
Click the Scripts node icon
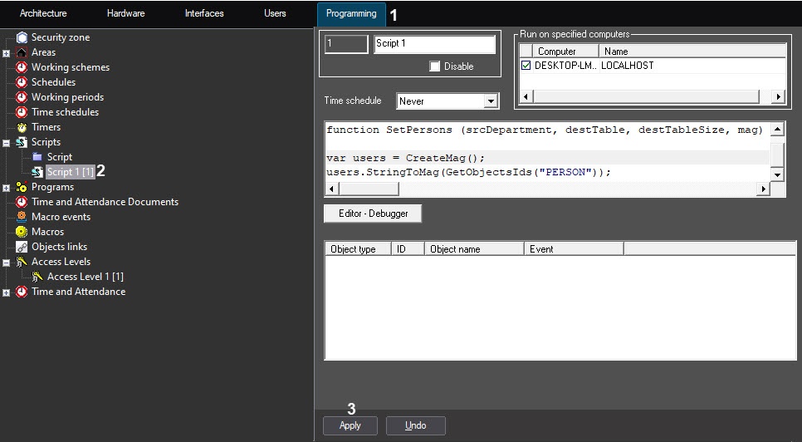pyautogui.click(x=22, y=142)
